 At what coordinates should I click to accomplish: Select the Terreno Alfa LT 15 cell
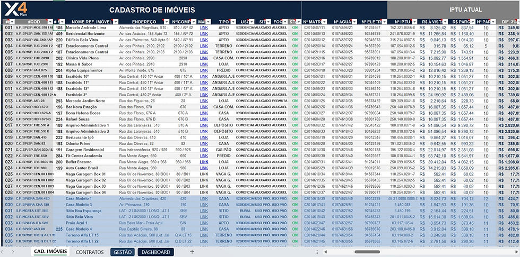point(91,235)
